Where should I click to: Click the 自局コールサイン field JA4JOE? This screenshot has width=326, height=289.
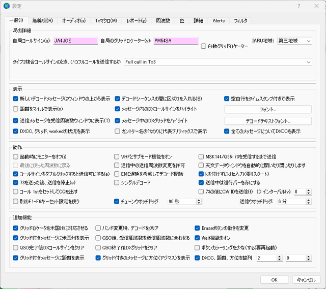pos(75,41)
